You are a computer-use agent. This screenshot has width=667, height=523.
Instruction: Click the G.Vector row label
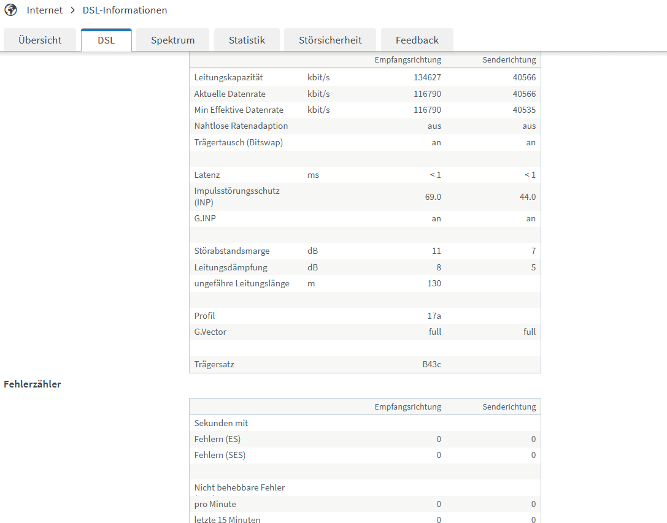210,332
